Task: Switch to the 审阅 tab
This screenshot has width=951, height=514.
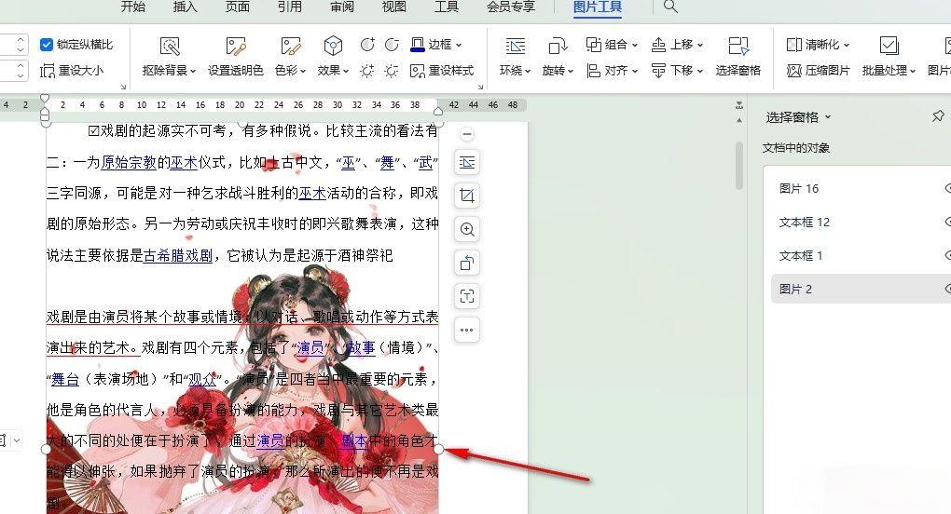Action: tap(342, 7)
